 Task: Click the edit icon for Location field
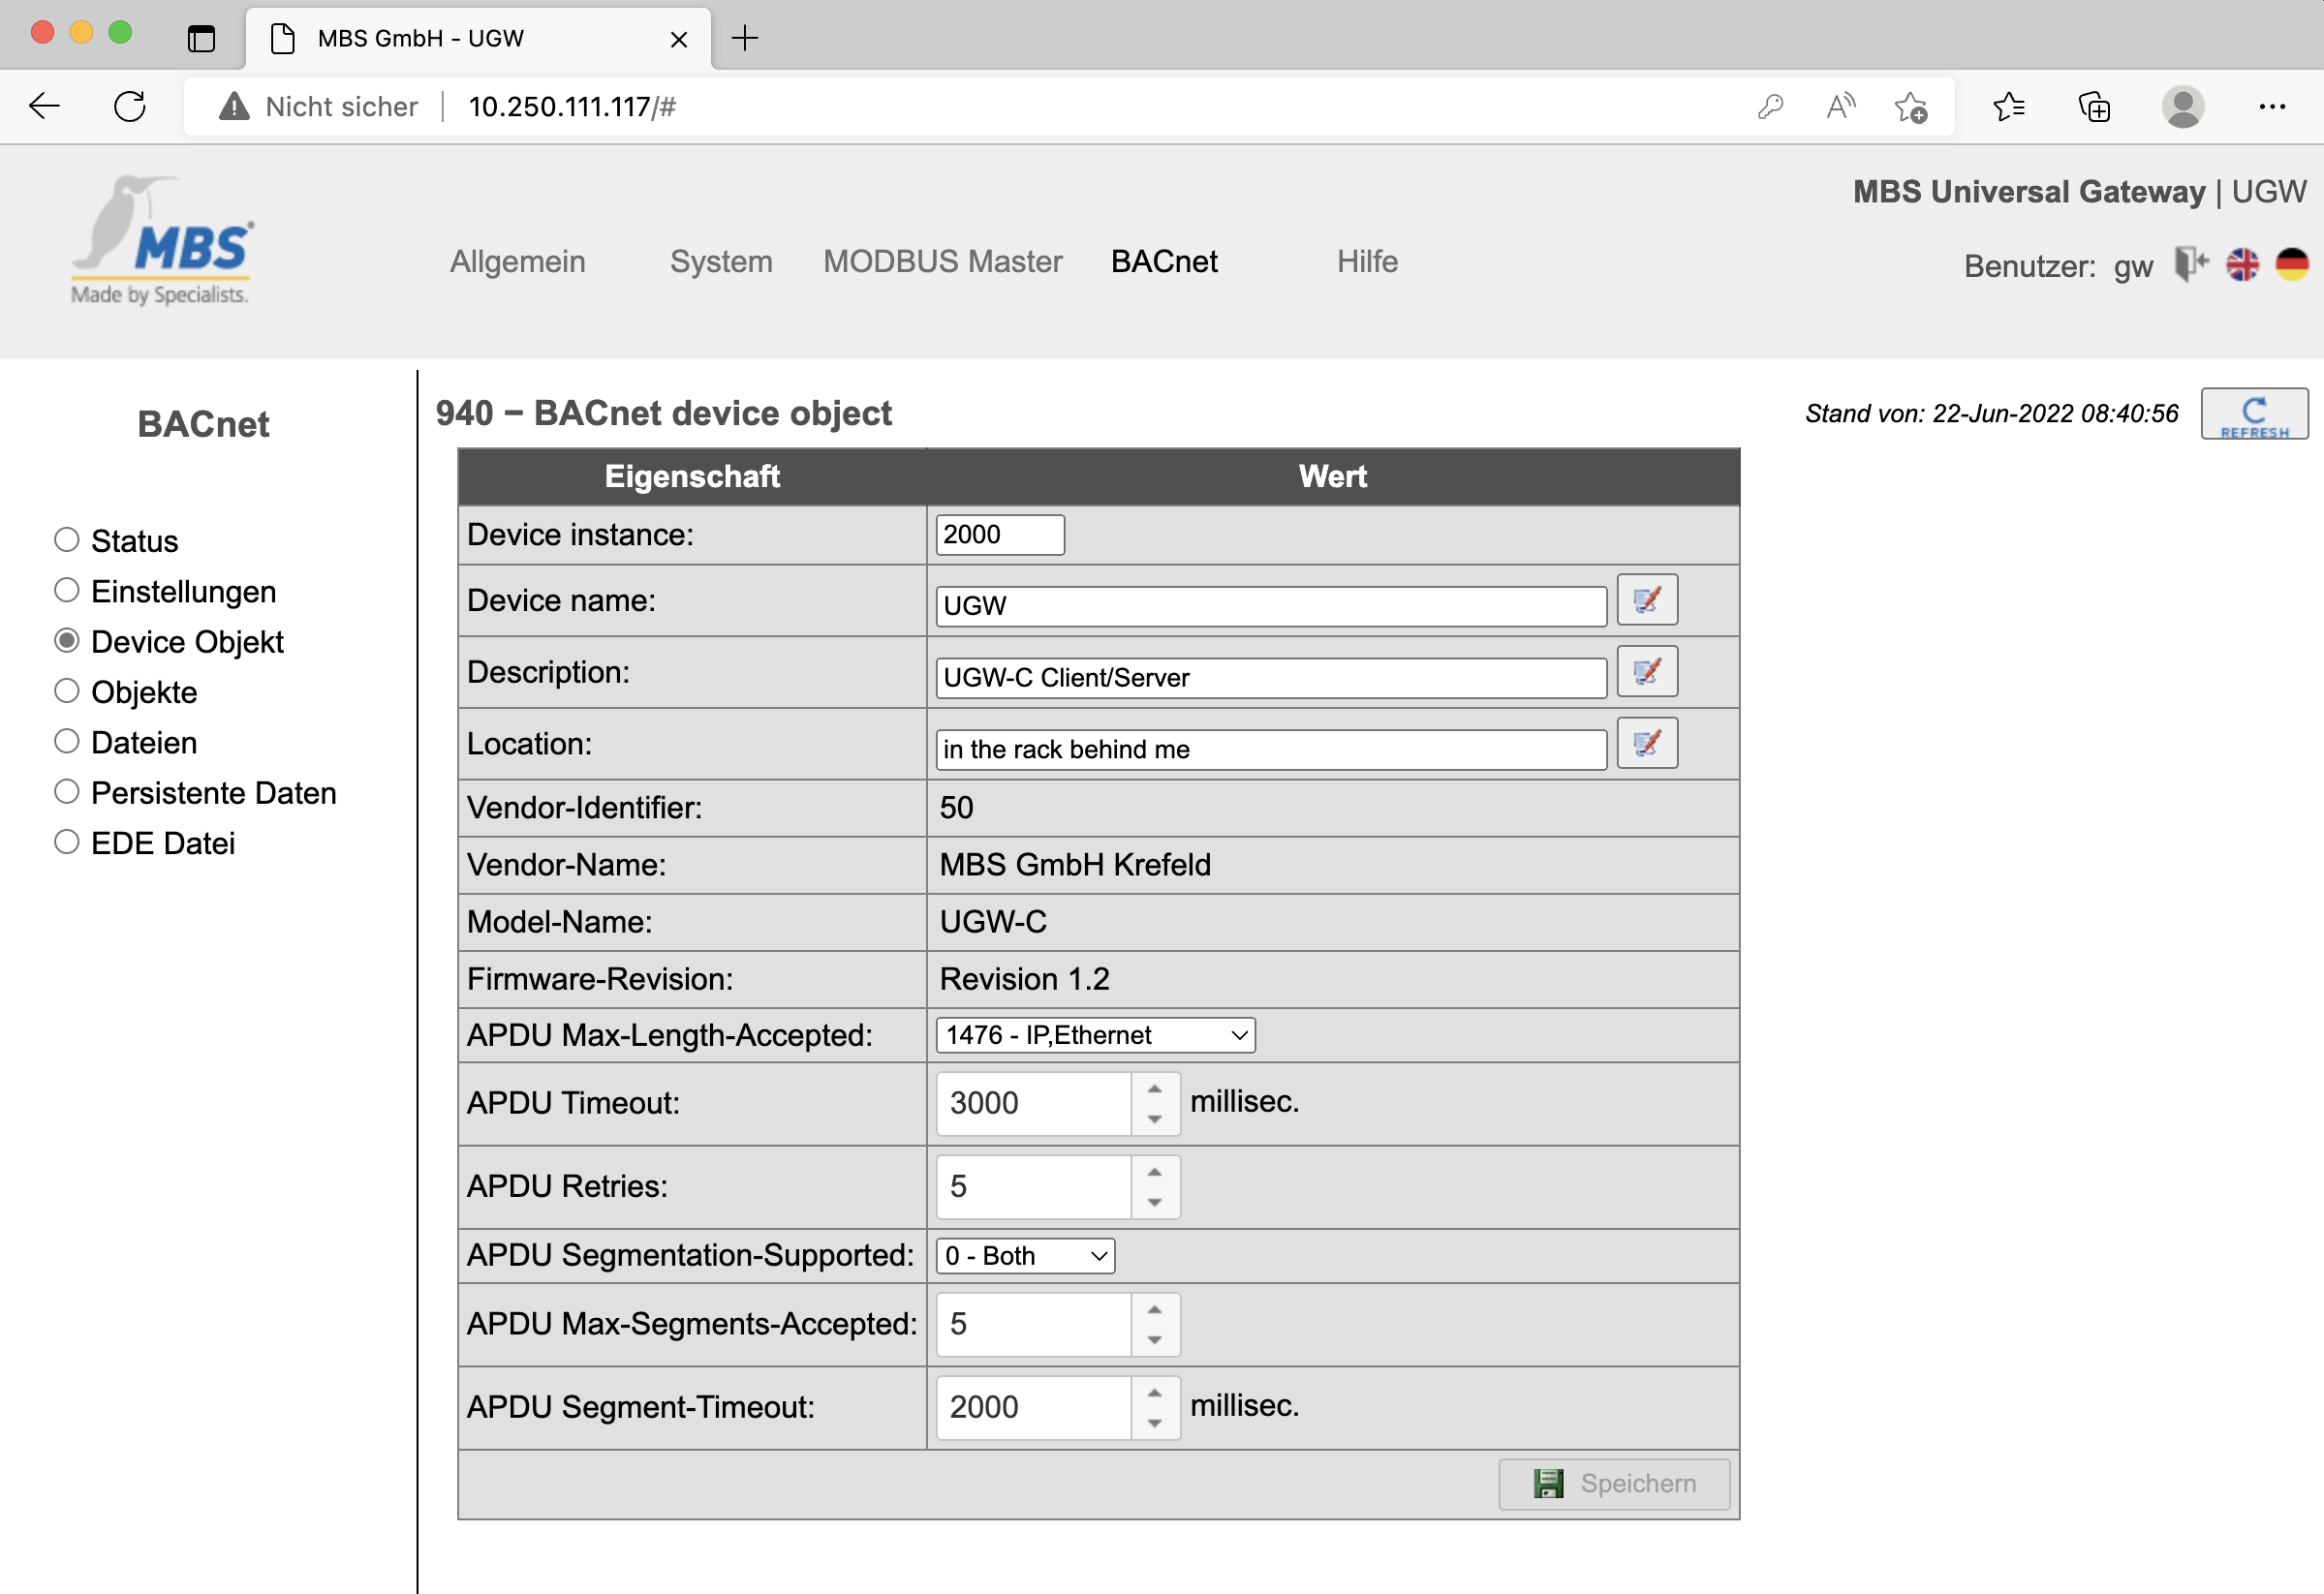[1646, 744]
